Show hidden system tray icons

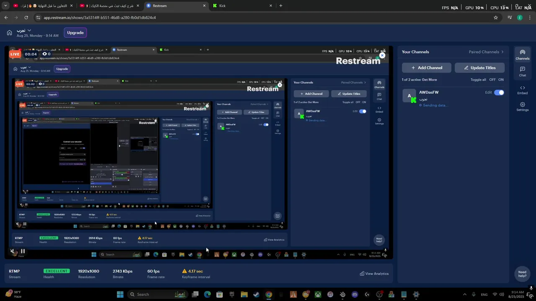coord(464,294)
